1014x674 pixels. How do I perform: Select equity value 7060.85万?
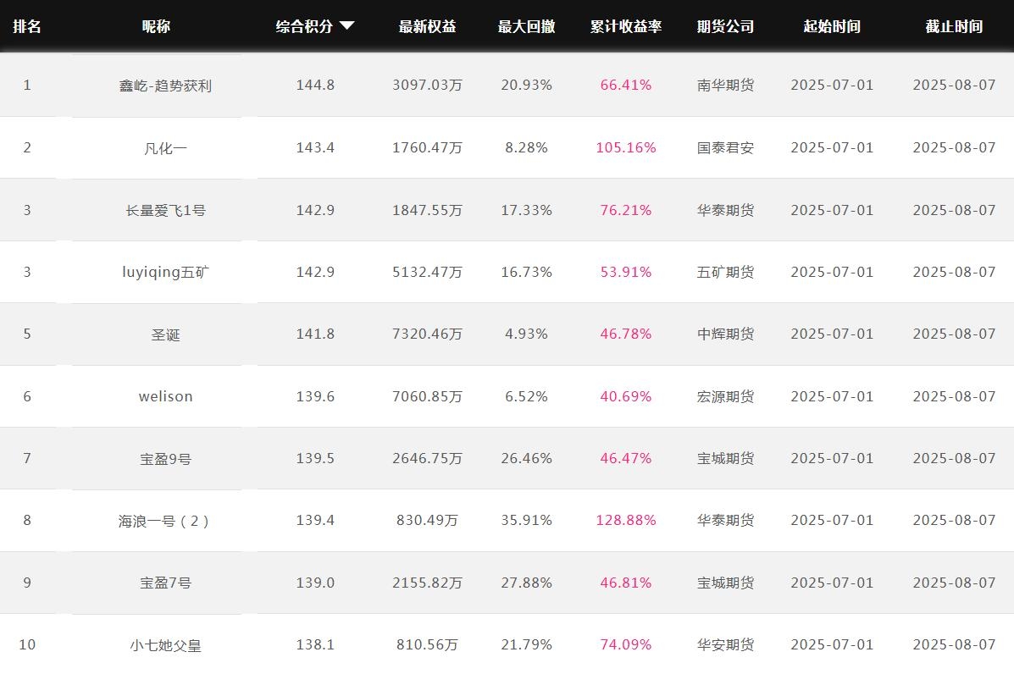(428, 396)
